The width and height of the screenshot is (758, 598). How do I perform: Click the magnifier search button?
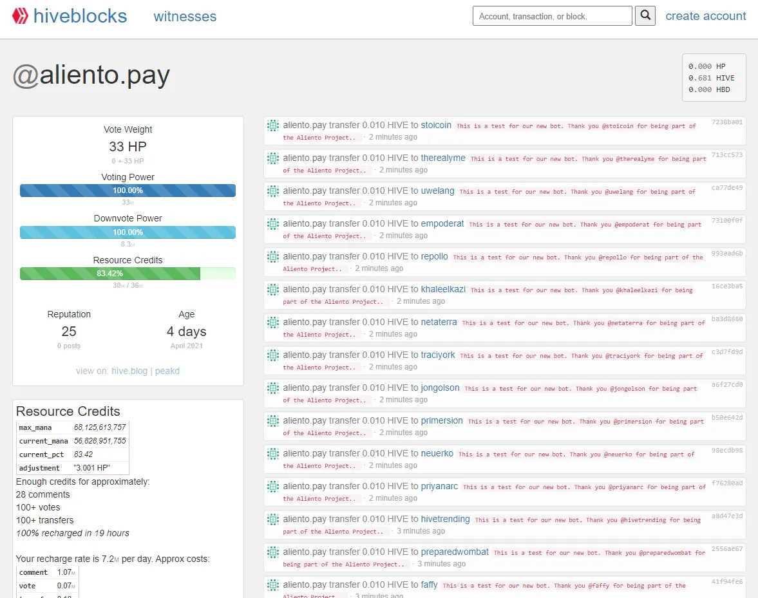click(x=645, y=15)
